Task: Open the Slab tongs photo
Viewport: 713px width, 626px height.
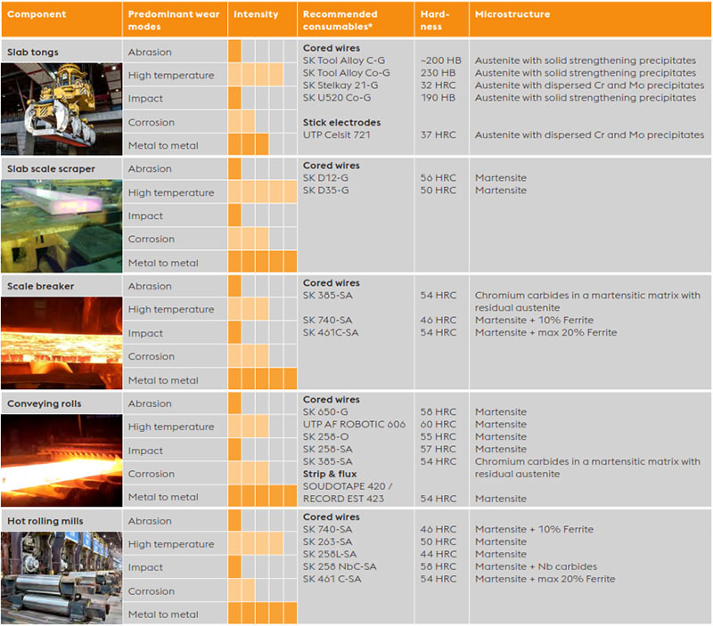Action: [x=61, y=109]
